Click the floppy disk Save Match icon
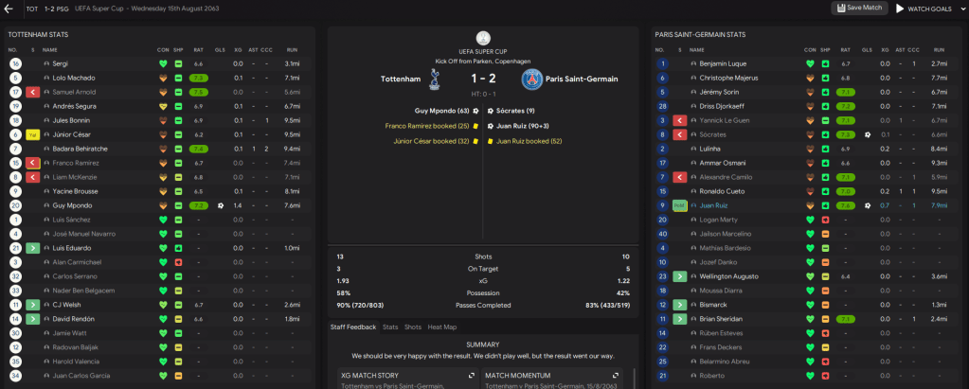Image resolution: width=969 pixels, height=389 pixels. point(840,8)
